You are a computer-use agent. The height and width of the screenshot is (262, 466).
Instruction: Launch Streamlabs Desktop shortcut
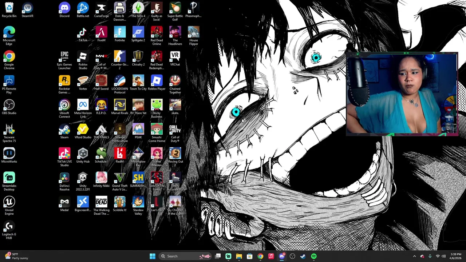(x=9, y=181)
